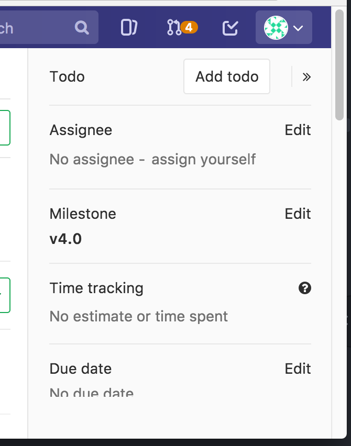The width and height of the screenshot is (351, 446).
Task: Click the assign yourself link
Action: (204, 159)
